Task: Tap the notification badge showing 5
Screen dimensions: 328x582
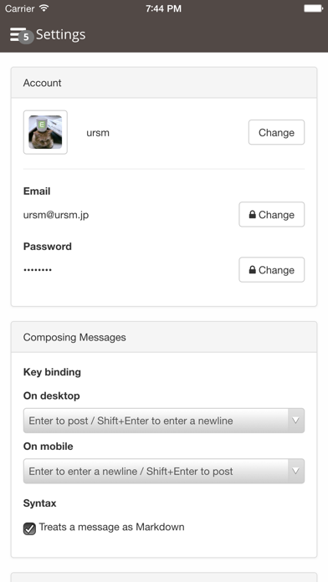Action: (x=26, y=37)
